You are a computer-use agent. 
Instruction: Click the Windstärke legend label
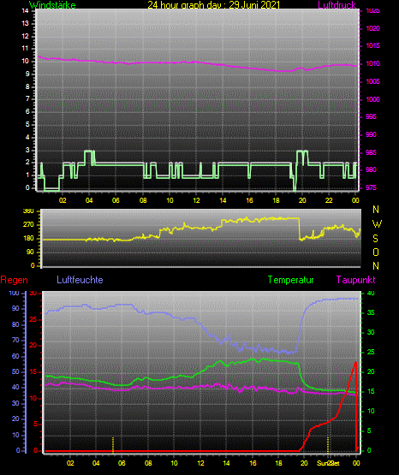tap(52, 5)
